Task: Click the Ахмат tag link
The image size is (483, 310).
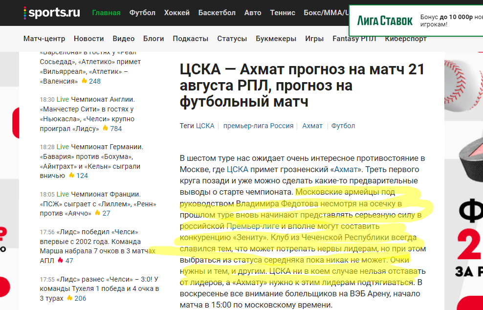Action: 312,126
